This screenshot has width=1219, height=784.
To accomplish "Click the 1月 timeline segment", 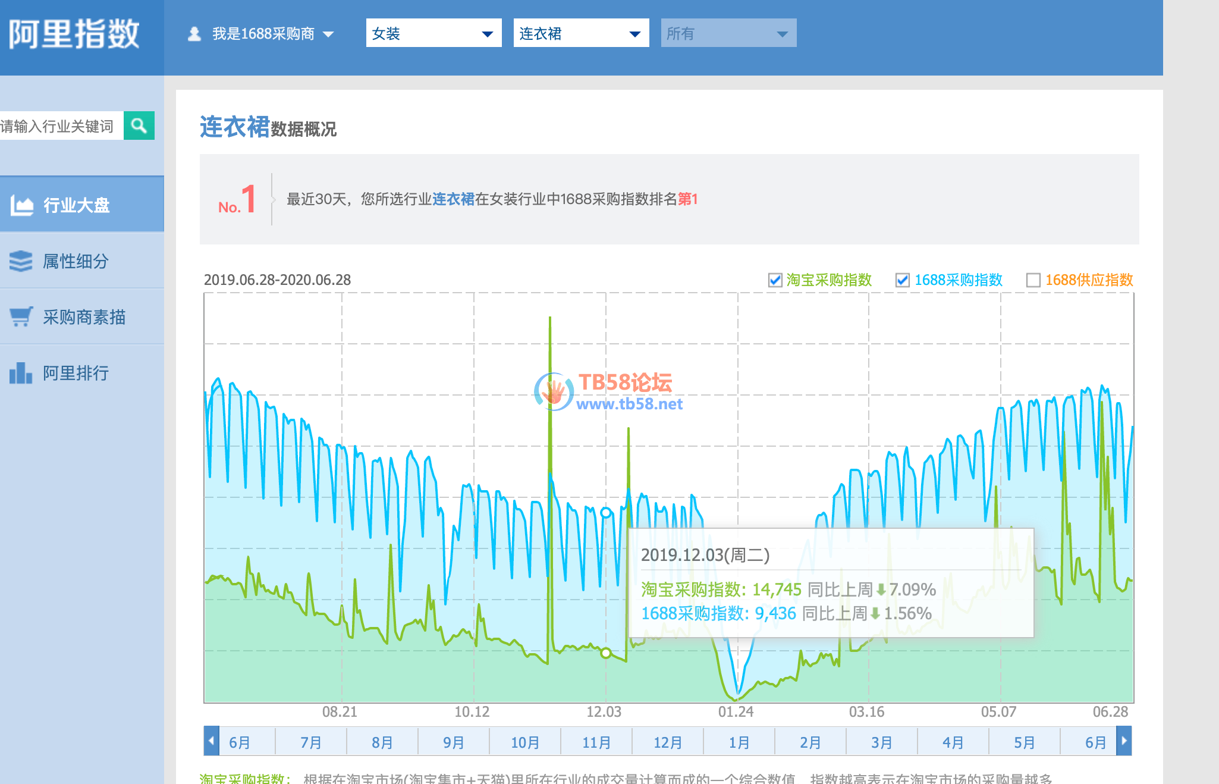I will pos(739,742).
